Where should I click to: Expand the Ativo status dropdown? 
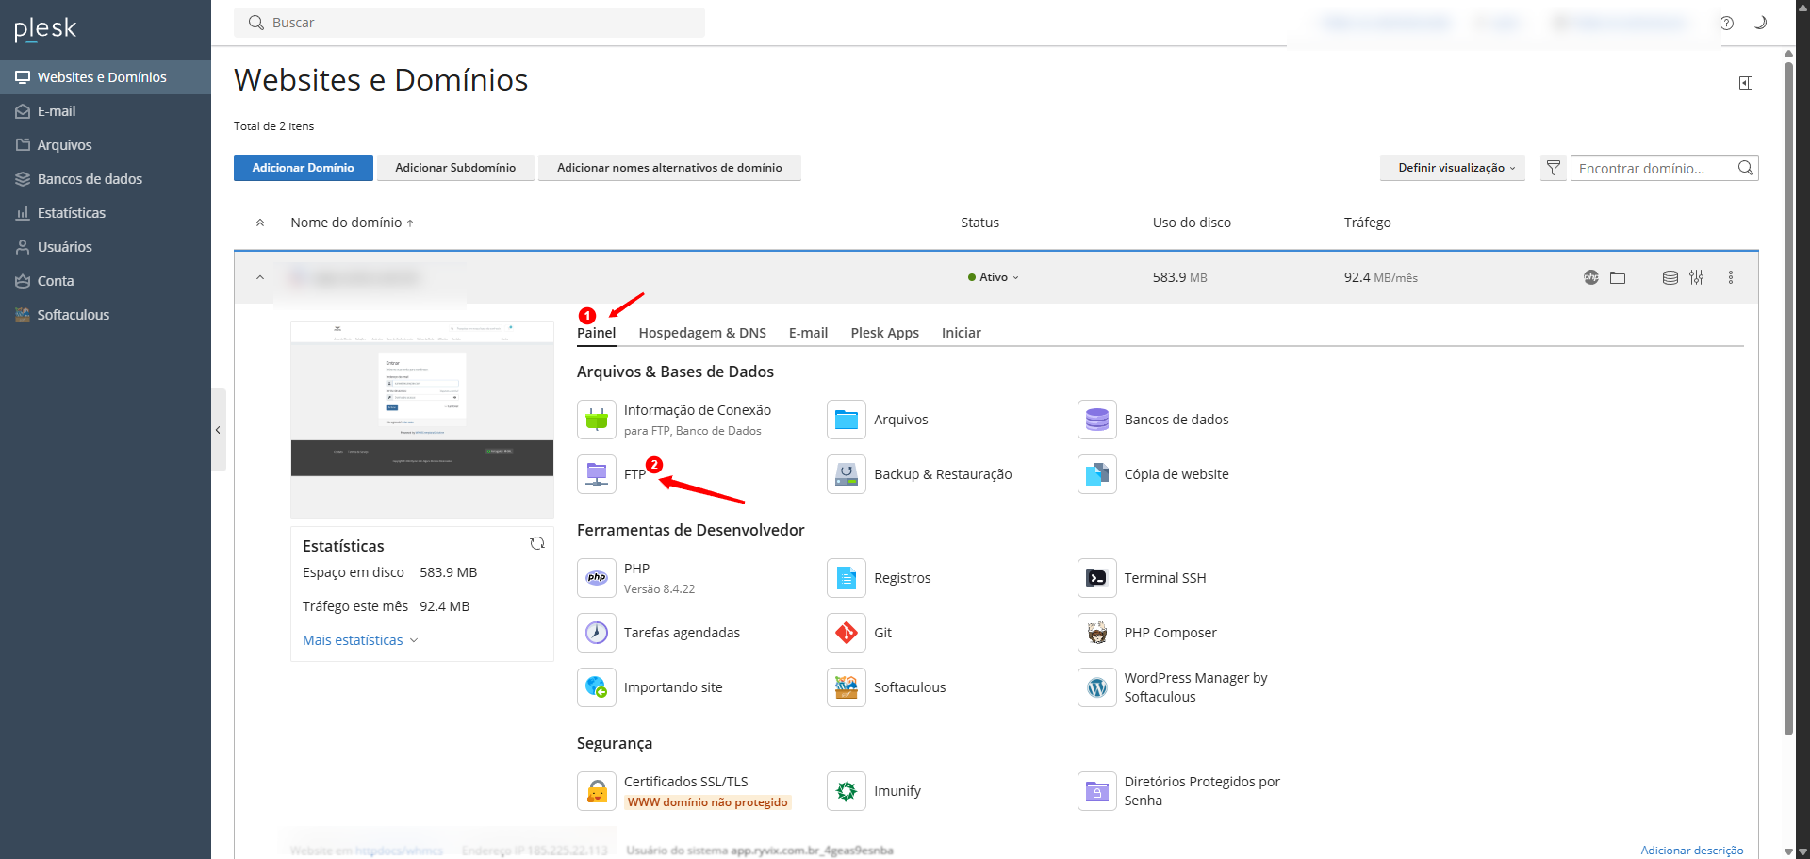(x=994, y=277)
